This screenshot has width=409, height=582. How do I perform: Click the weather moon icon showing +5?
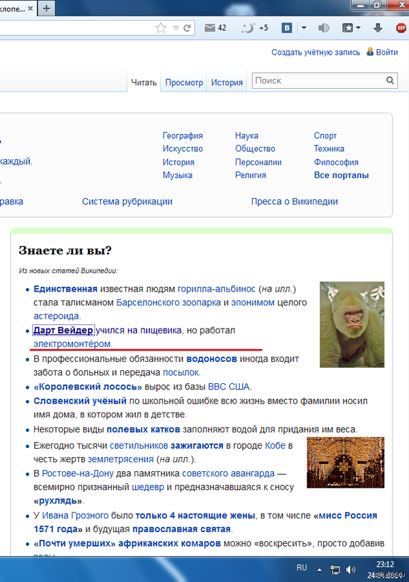click(255, 28)
